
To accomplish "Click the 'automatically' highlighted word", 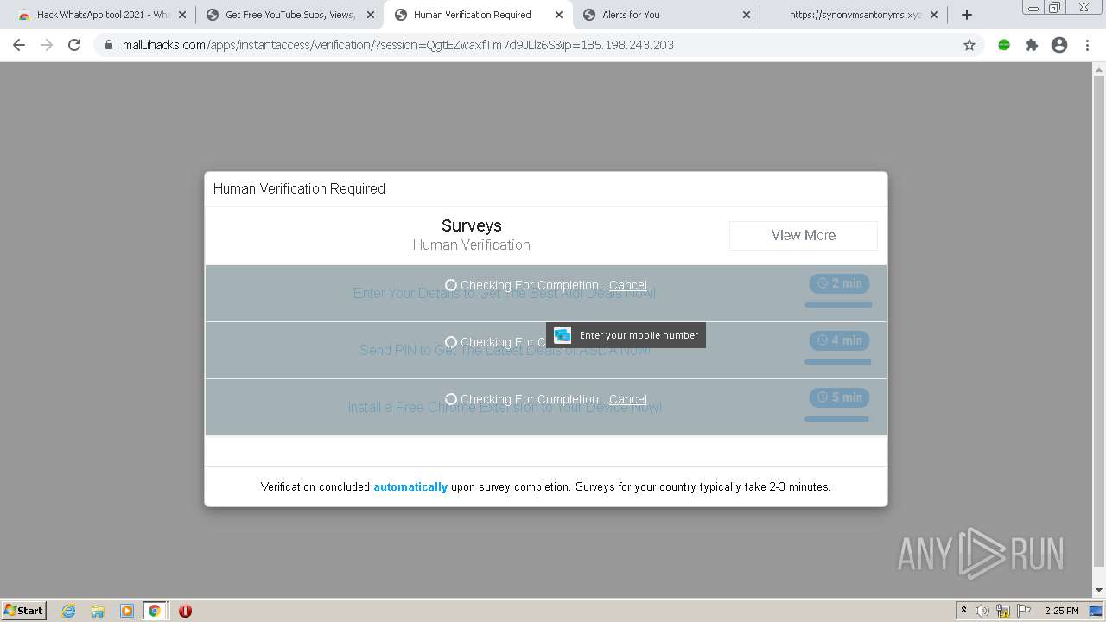I will [x=410, y=487].
